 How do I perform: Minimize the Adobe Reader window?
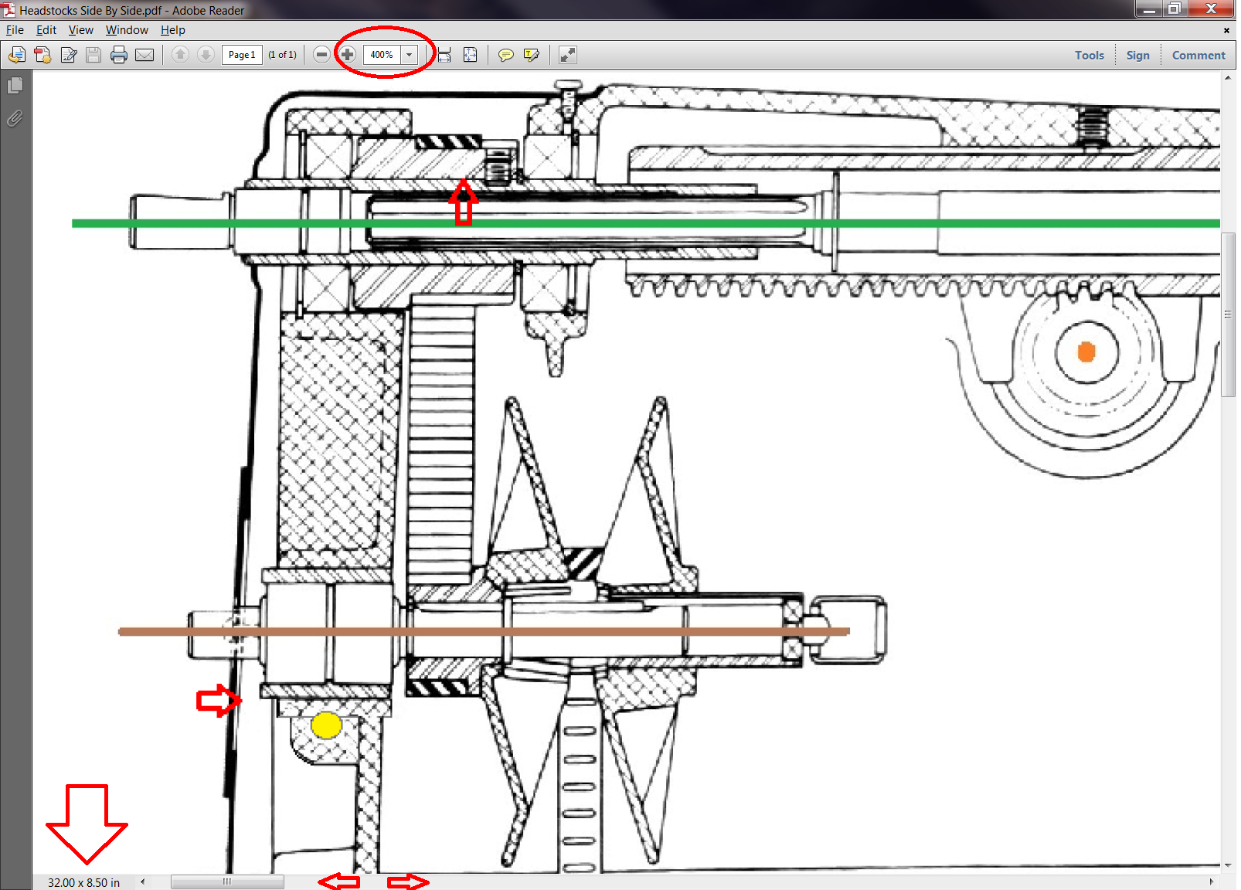tap(1149, 8)
